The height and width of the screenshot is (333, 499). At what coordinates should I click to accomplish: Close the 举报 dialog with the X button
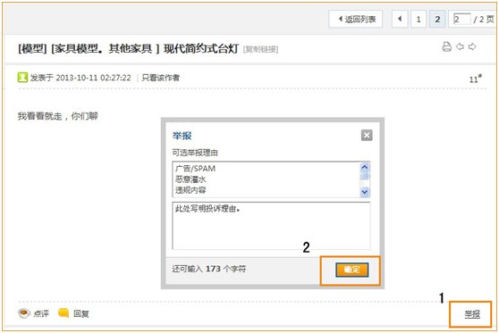click(x=367, y=136)
